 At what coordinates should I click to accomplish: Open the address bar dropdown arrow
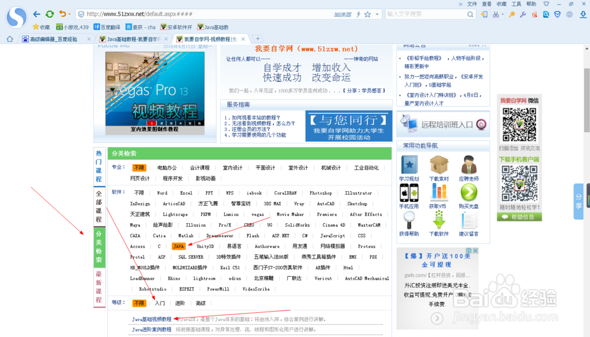coord(377,14)
